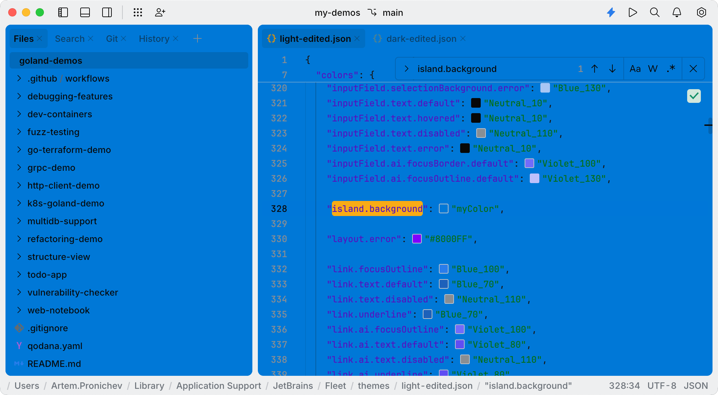718x395 pixels.
Task: Toggle the left sidebar panel icon
Action: [63, 13]
